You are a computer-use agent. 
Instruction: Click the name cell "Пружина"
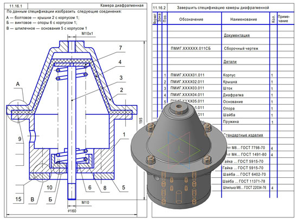click(x=231, y=121)
